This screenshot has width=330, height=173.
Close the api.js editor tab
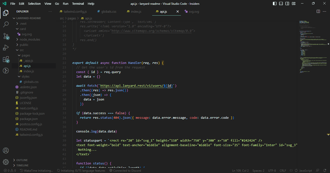point(178,12)
